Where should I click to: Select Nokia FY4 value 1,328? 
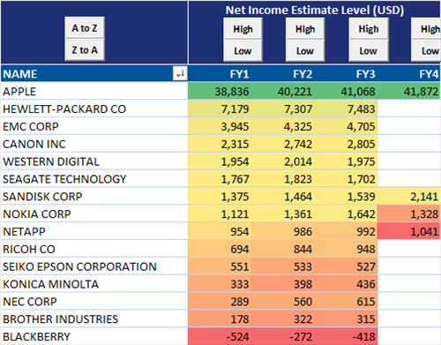409,214
